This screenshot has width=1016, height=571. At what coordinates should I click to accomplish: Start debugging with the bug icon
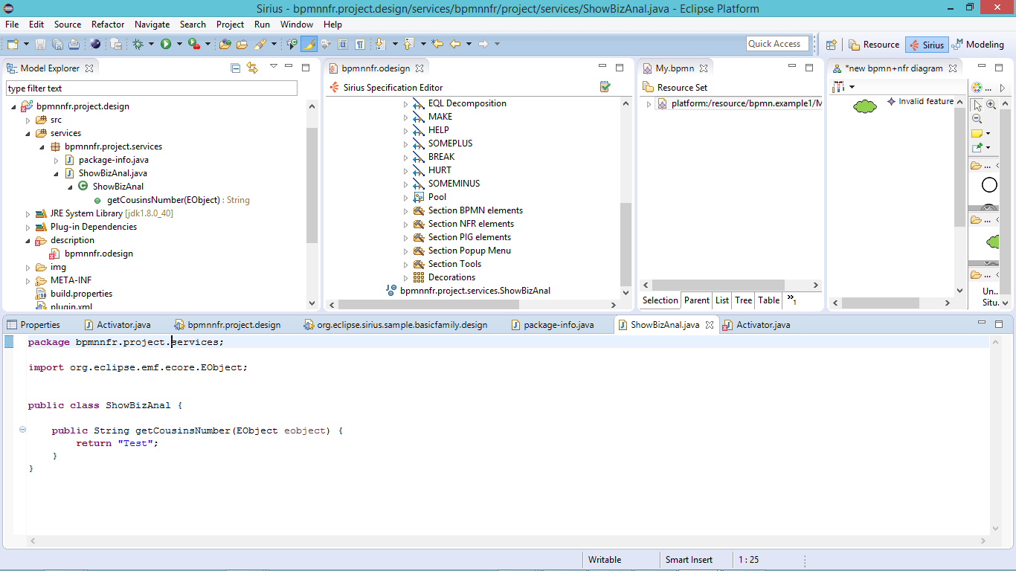(x=138, y=45)
